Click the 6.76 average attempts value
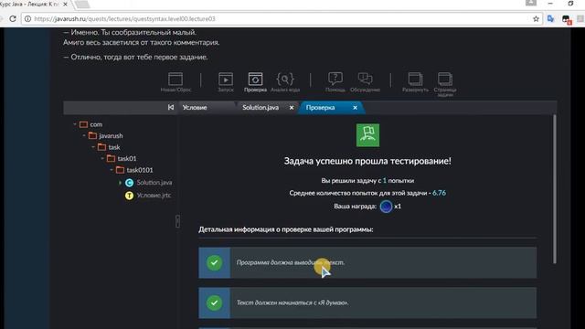This screenshot has height=329, width=585. [x=439, y=193]
